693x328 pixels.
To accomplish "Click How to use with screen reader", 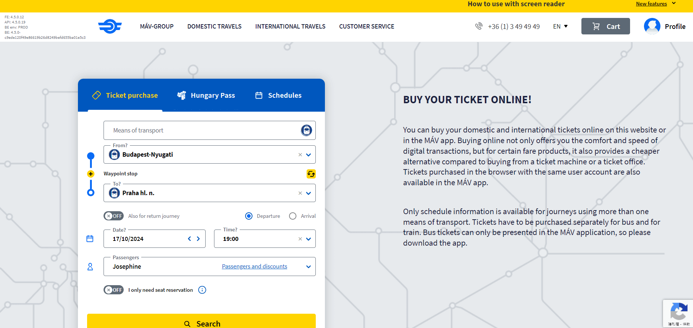I will (516, 4).
